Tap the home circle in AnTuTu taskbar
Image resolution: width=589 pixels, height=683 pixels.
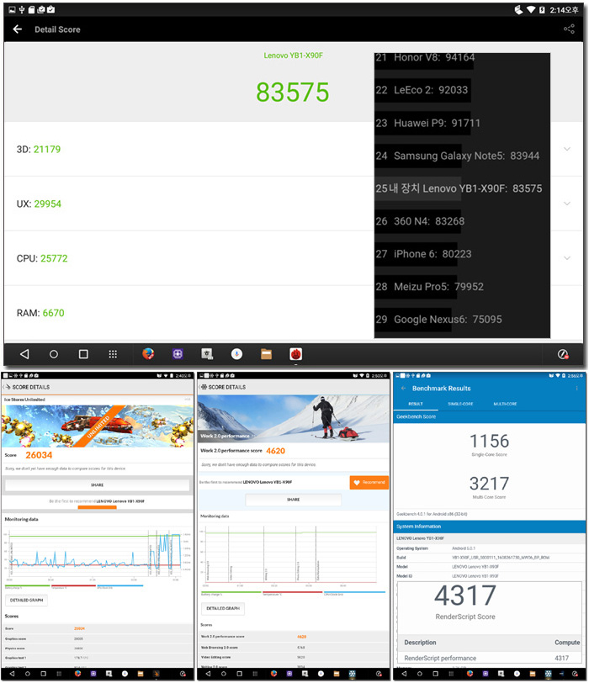coord(54,354)
